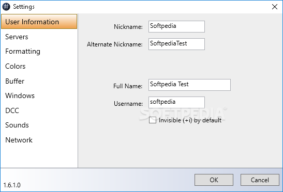Click the Nickname input field

pos(176,26)
